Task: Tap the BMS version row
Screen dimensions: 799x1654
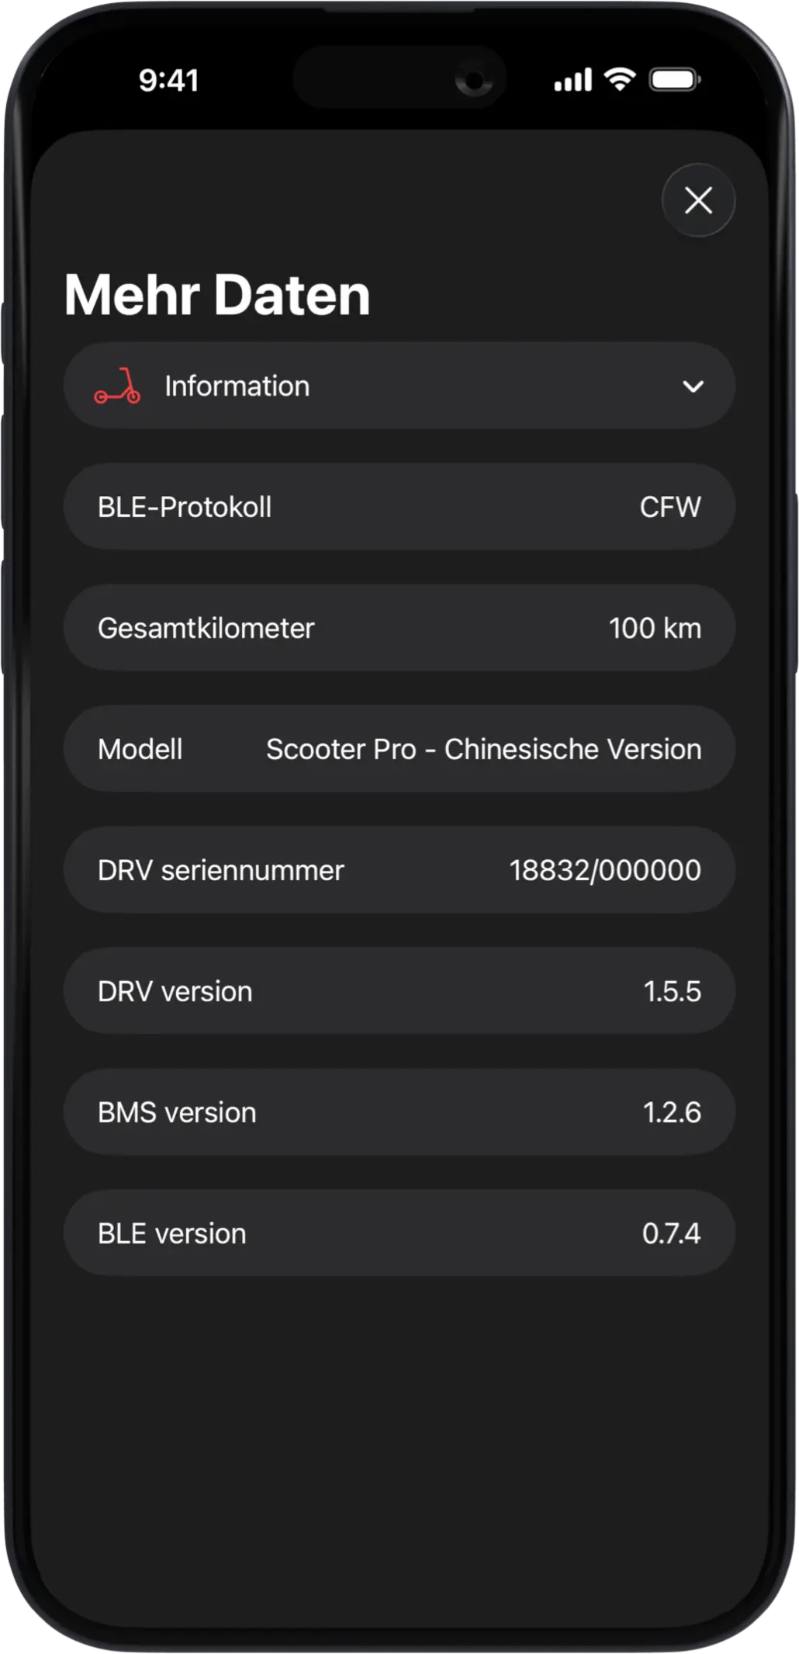Action: (x=399, y=1112)
